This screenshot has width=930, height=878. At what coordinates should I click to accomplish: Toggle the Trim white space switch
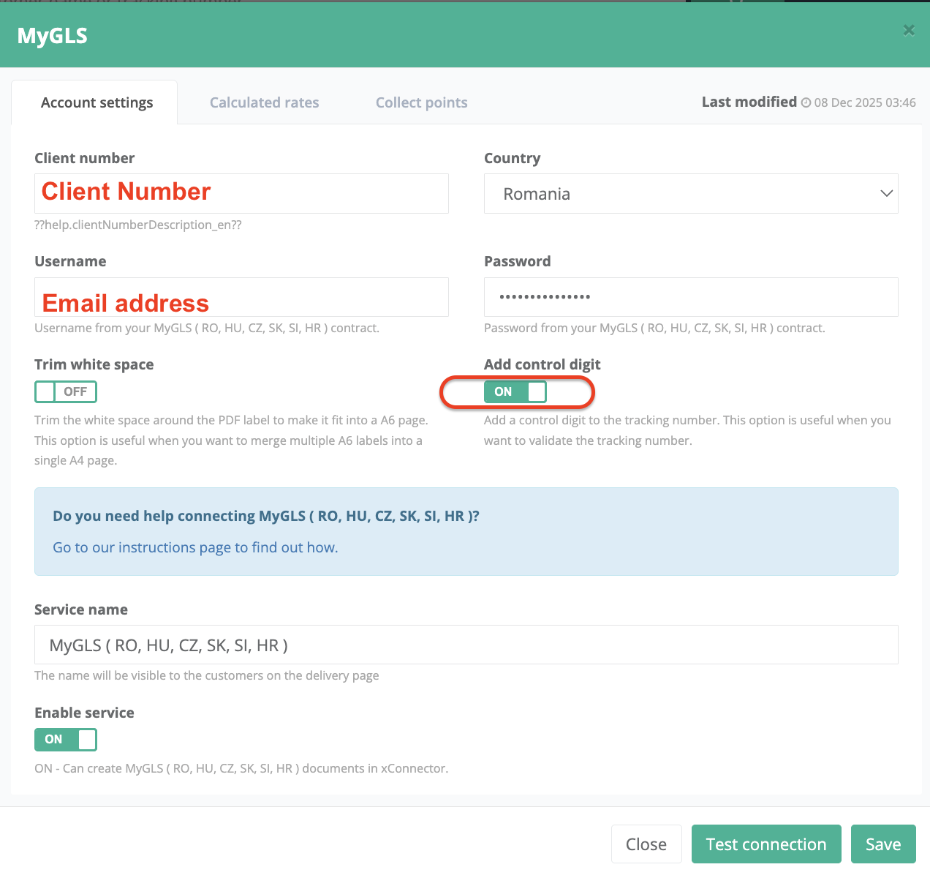tap(66, 391)
